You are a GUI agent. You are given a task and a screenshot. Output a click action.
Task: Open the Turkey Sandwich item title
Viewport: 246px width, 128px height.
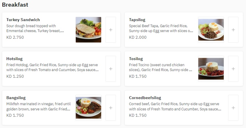pyautogui.click(x=23, y=20)
